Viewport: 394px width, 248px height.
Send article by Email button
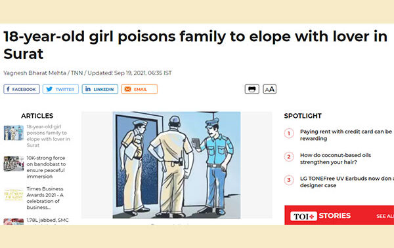point(139,89)
